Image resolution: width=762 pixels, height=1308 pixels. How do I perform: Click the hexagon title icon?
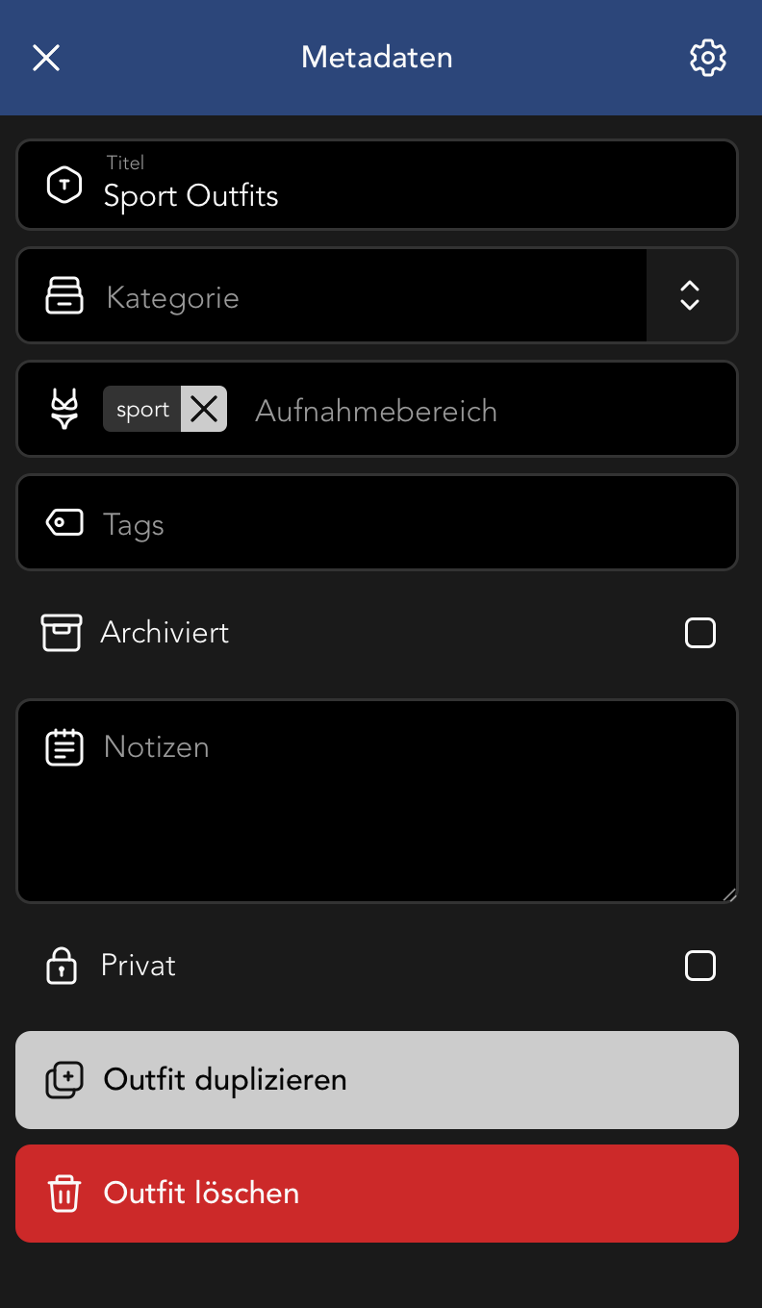point(64,185)
